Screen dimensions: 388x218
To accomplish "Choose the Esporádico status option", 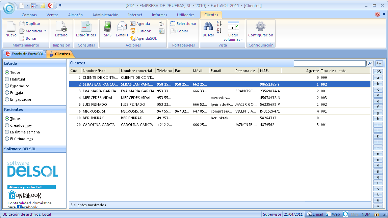I will (x=7, y=86).
